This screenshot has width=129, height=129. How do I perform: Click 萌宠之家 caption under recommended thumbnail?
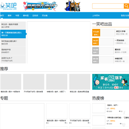coord(79,92)
